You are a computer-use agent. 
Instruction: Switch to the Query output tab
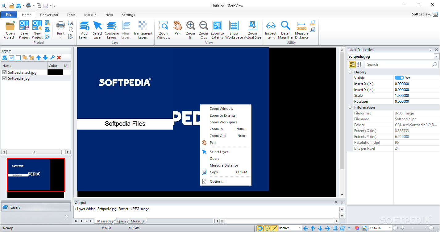[x=122, y=221]
